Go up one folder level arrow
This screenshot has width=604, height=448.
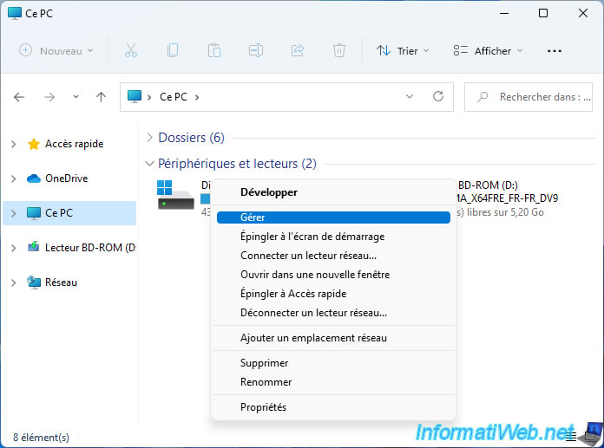pyautogui.click(x=101, y=97)
